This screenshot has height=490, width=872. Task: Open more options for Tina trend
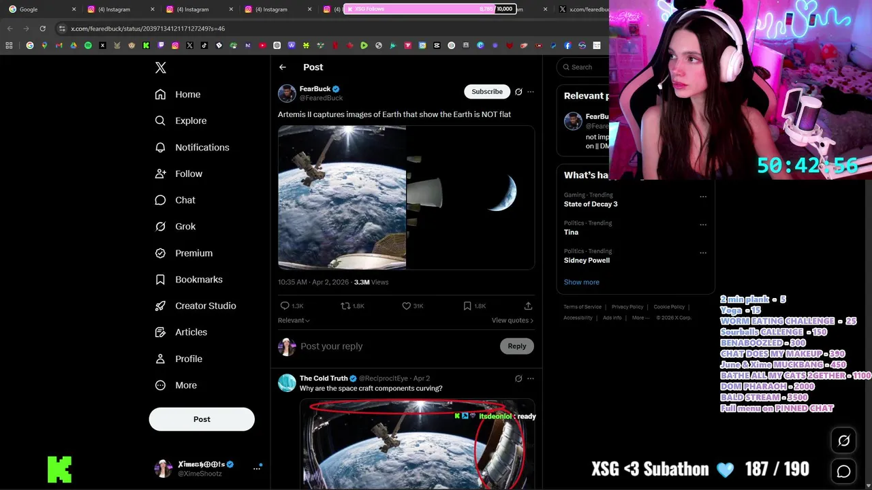703,225
